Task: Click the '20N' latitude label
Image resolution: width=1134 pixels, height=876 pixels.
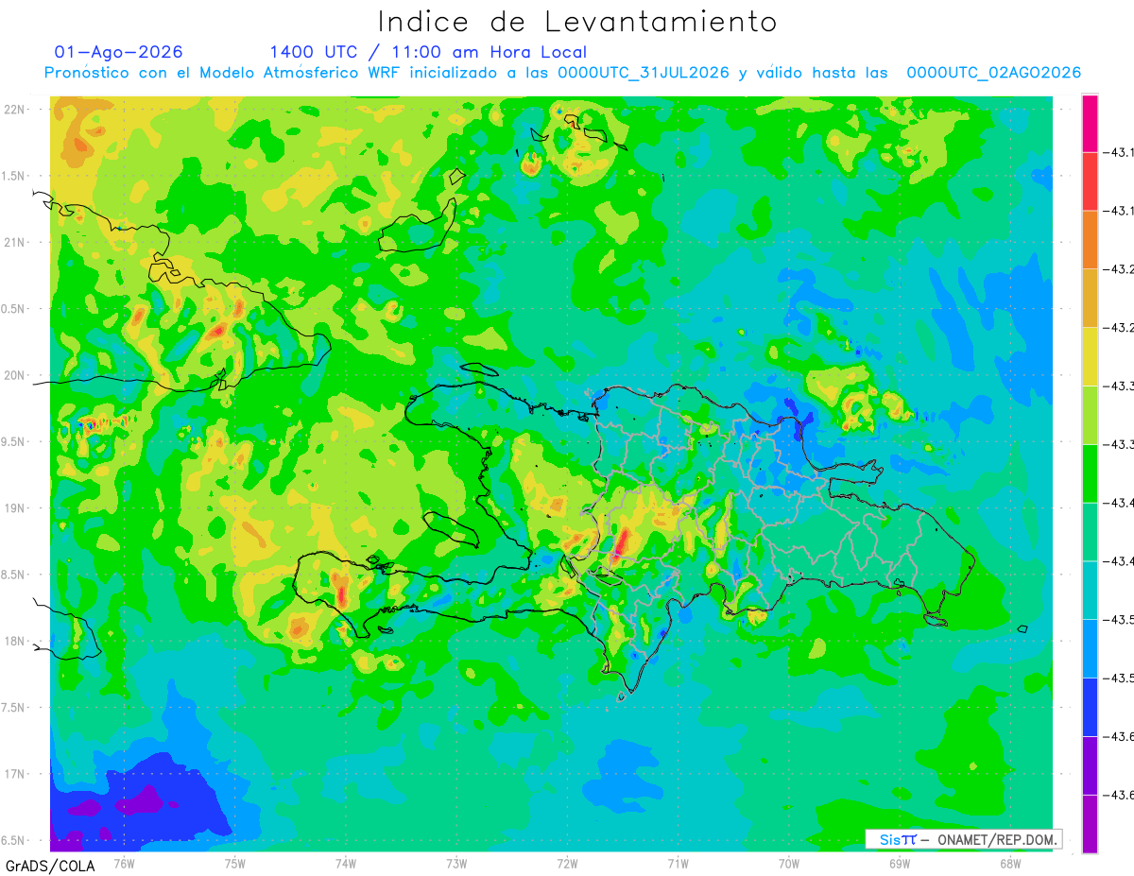Action: click(x=15, y=375)
